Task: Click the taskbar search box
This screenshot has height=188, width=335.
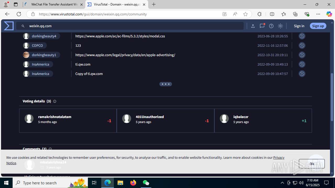Action: click(50, 183)
